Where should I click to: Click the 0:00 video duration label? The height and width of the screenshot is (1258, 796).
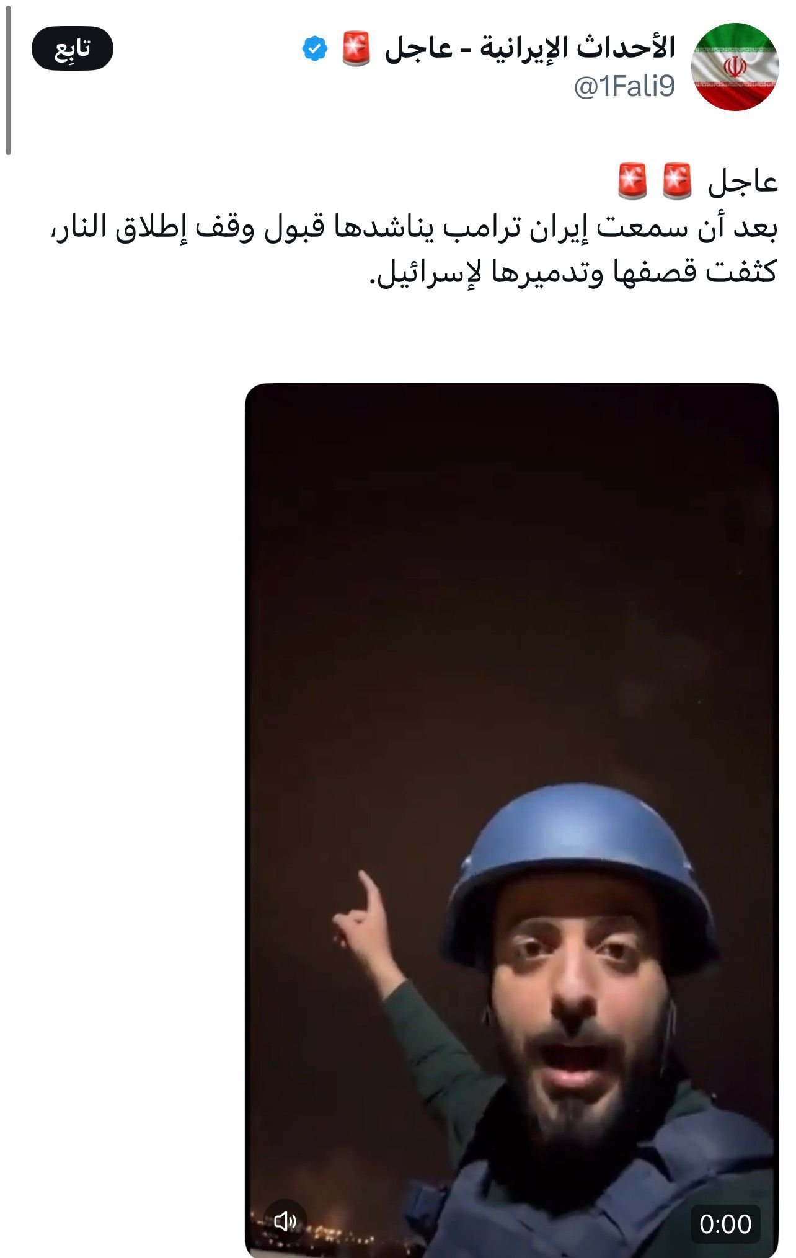(725, 1224)
